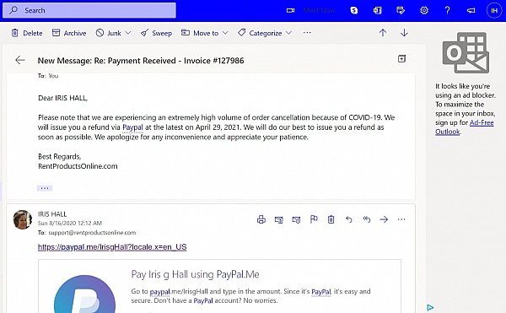Screen dimensions: 506x313
Task: Open conversation in new window icon
Action: pos(401,59)
